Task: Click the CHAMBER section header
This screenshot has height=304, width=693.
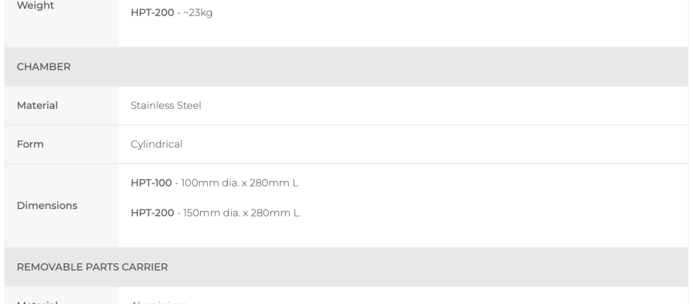Action: tap(43, 67)
